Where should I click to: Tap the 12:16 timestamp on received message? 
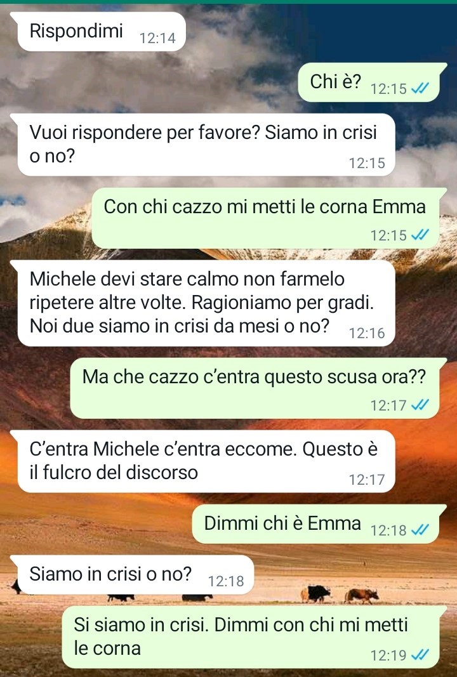point(367,333)
